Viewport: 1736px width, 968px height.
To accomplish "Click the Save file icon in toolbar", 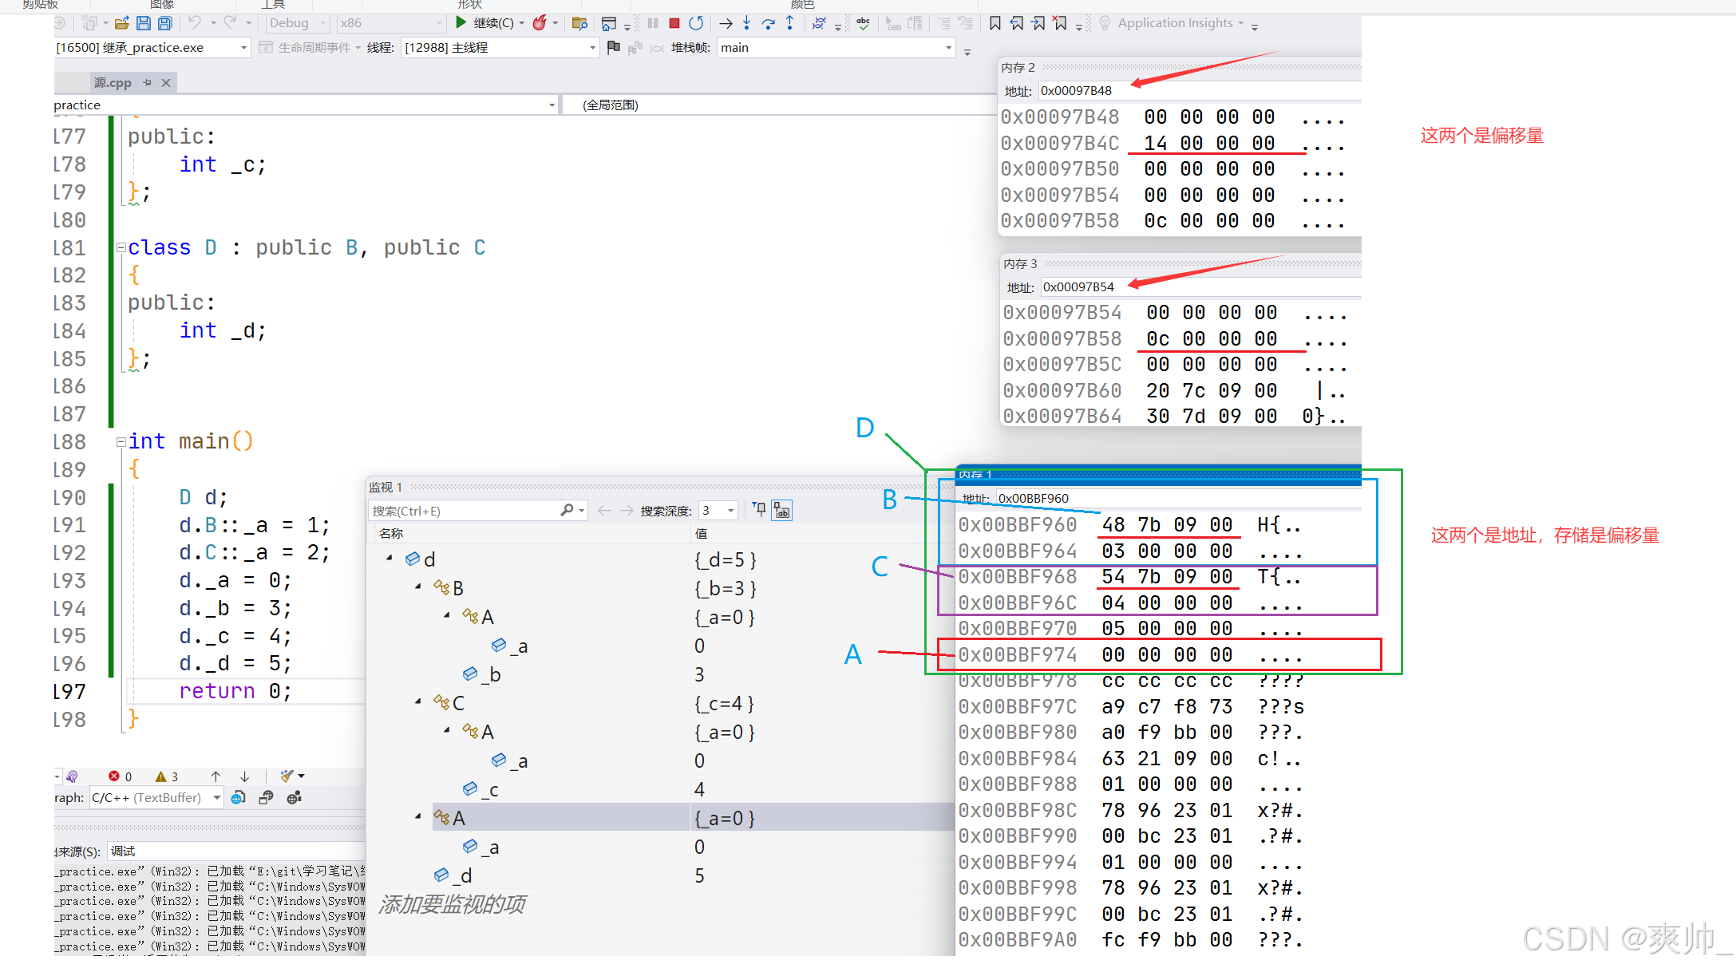I will pos(144,23).
